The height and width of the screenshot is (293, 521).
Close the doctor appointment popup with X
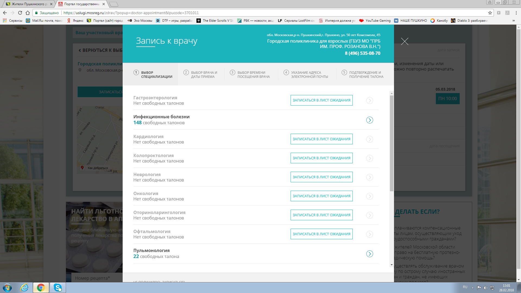pos(405,41)
